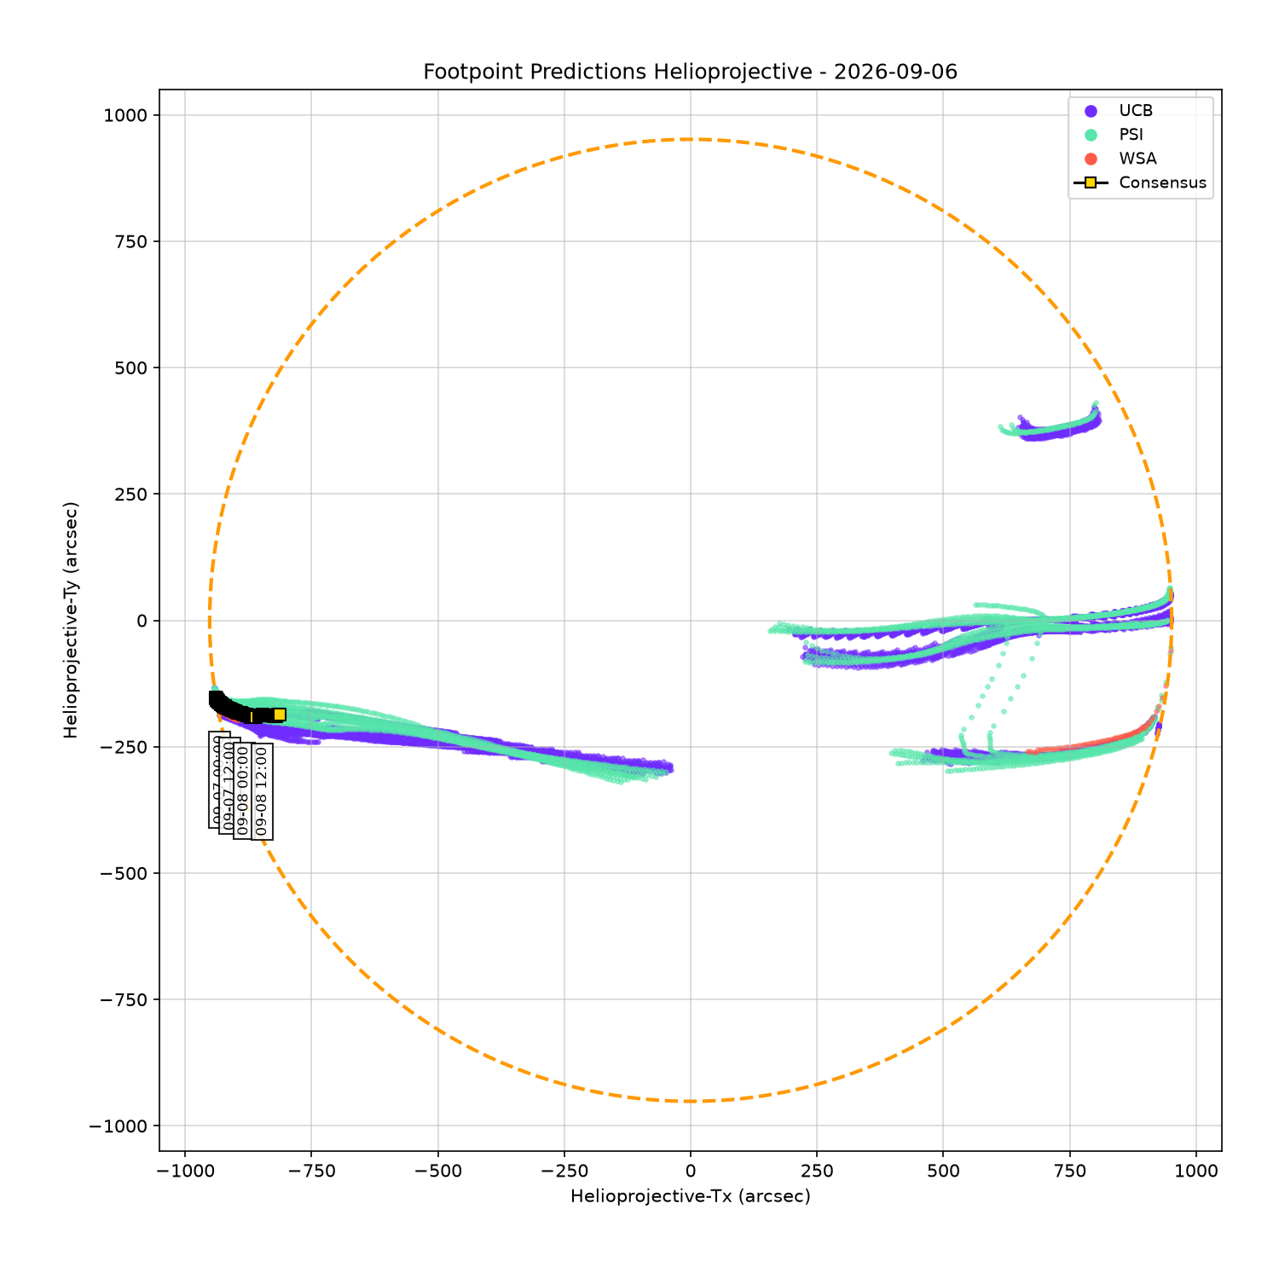Click the 'Helioprojective-Tx (arcsec)' axis label
The image size is (1279, 1279).
click(x=690, y=1196)
